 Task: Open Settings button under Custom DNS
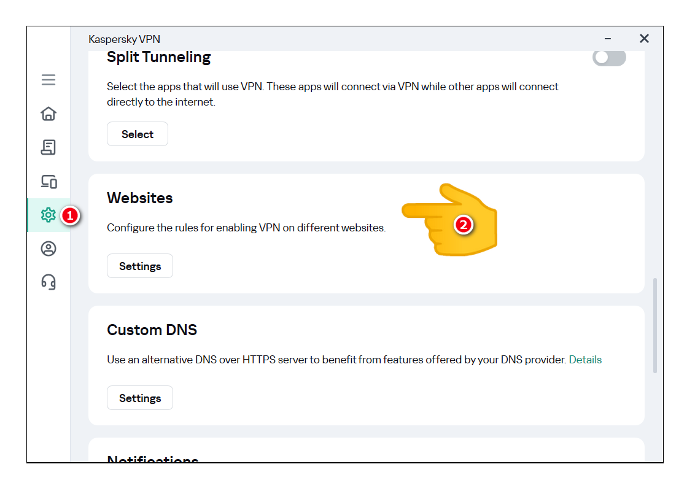139,398
